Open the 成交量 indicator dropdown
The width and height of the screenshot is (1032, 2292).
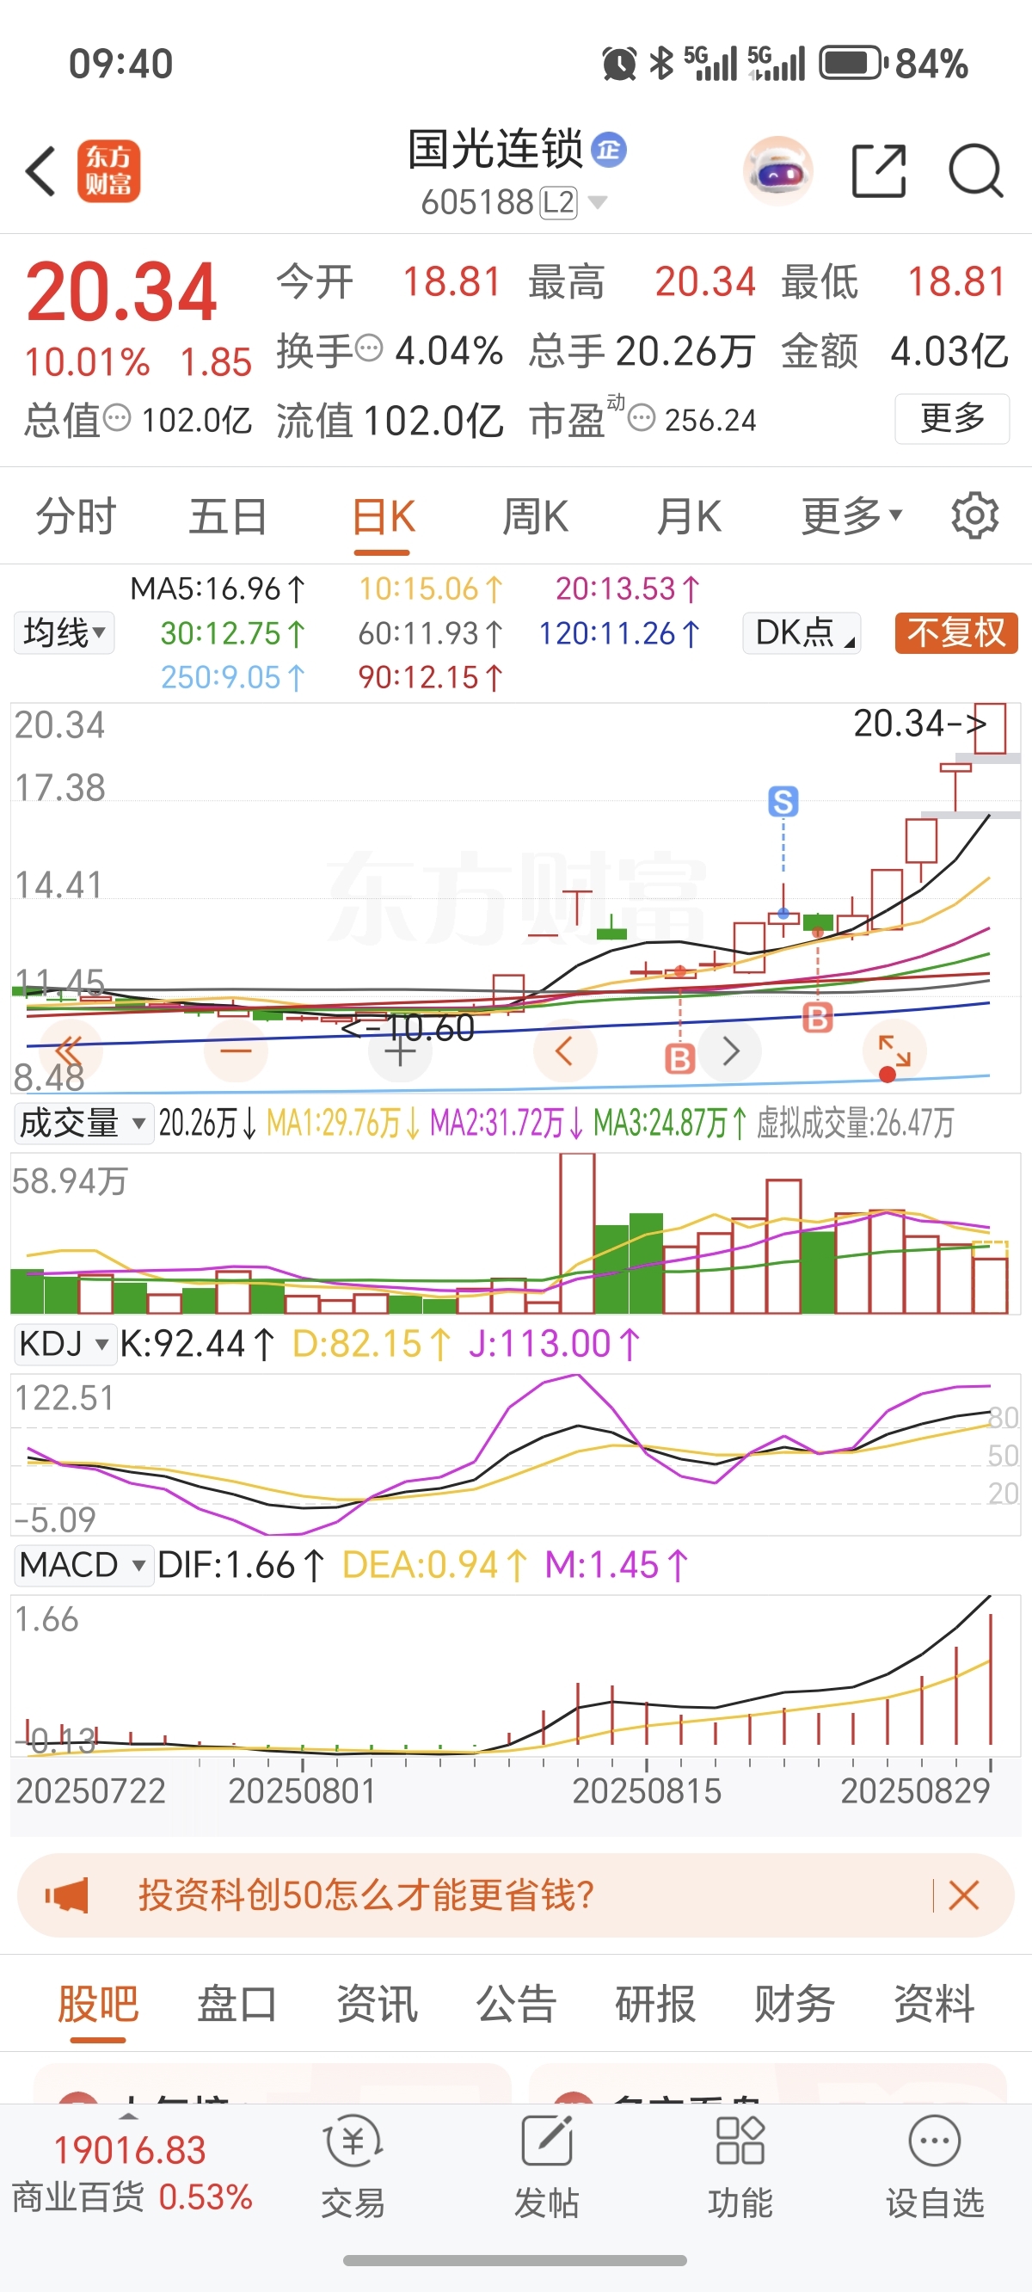(83, 1123)
